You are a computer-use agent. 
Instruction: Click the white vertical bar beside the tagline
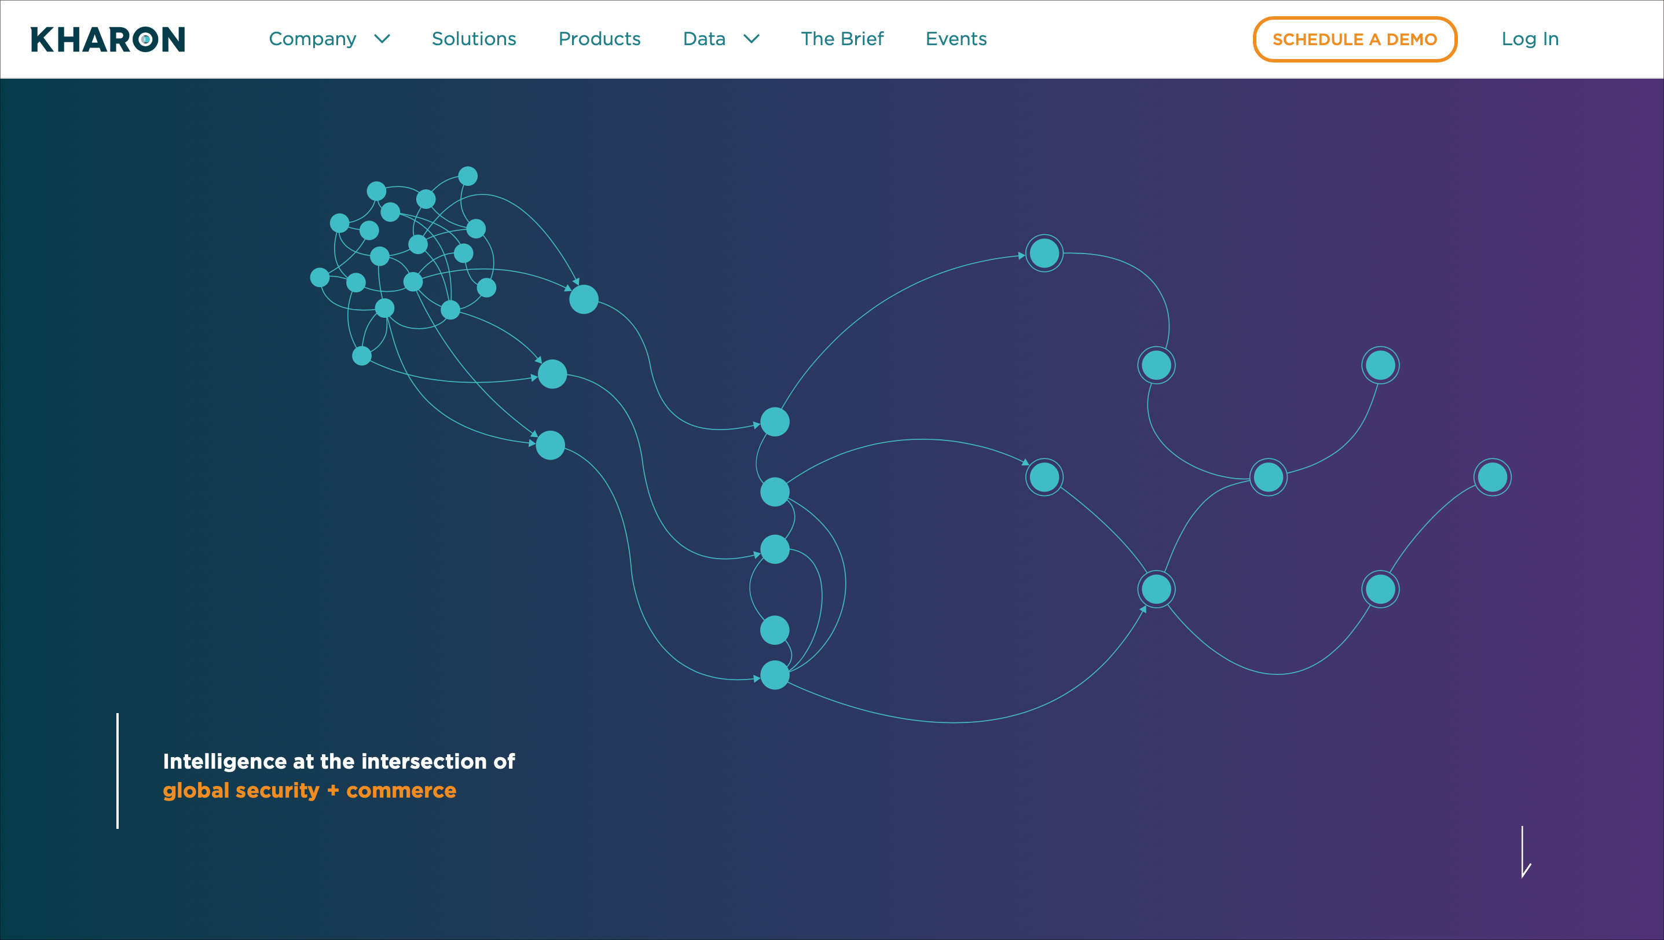tap(118, 771)
